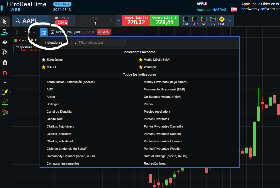280x188 pixels.
Task: Decrease quantity with the minus button
Action: pos(79,21)
